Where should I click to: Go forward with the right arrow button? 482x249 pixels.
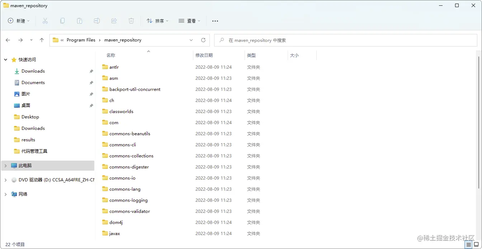coord(20,40)
